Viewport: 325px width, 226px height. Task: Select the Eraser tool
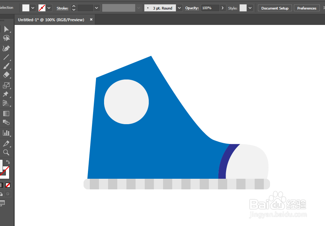pyautogui.click(x=6, y=75)
